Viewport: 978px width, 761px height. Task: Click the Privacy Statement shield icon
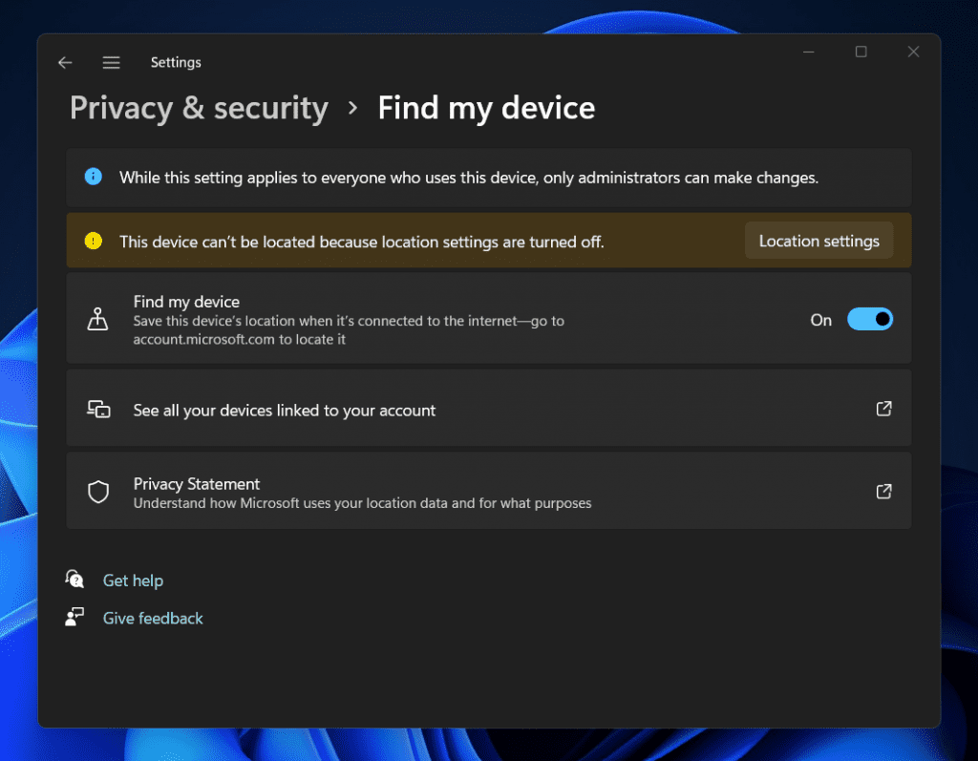(97, 491)
